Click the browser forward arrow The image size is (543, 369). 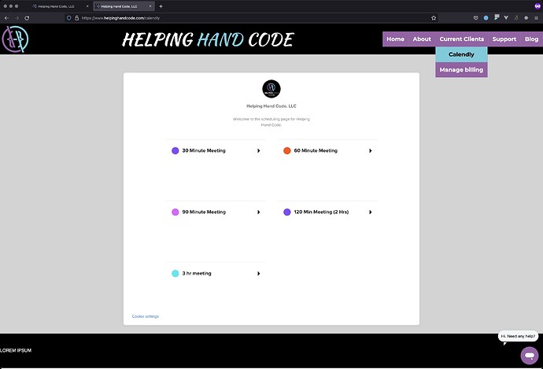17,18
